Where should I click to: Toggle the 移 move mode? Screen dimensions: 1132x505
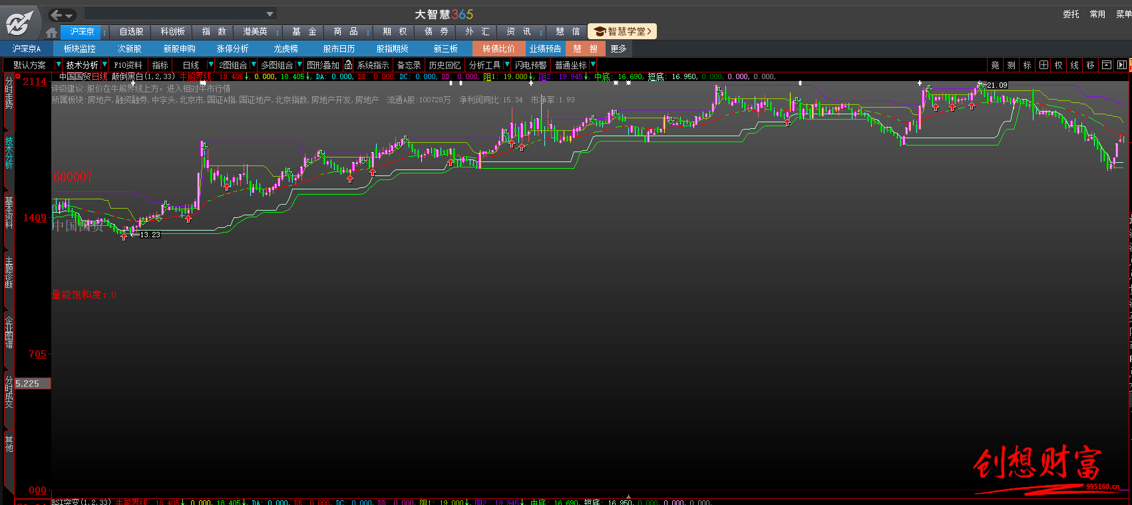pyautogui.click(x=1091, y=65)
